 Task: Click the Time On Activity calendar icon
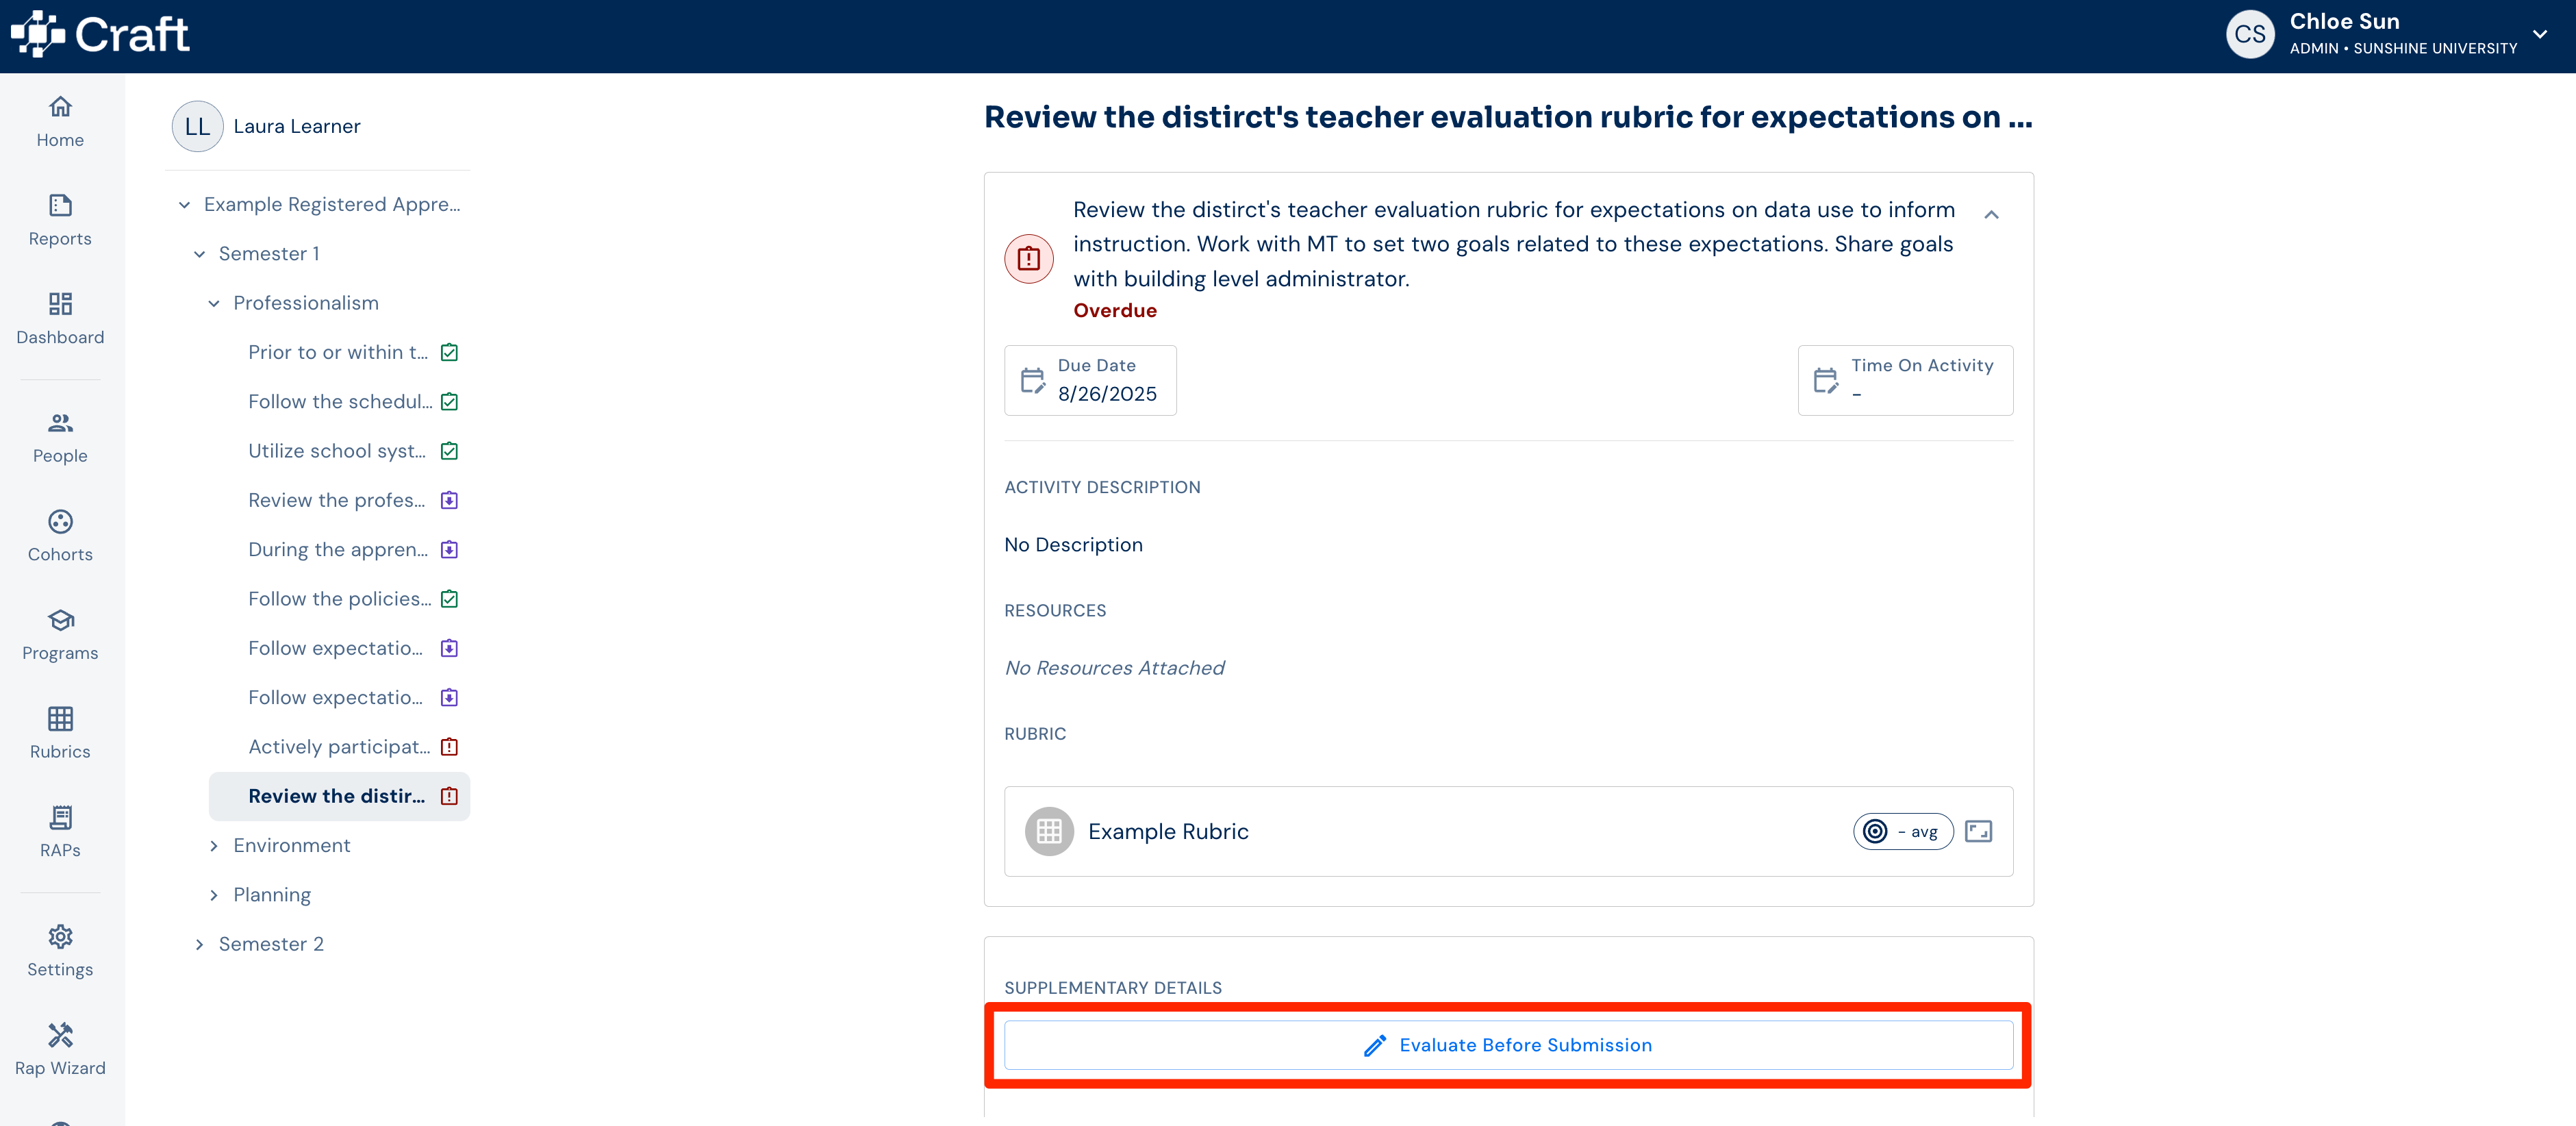(1825, 380)
